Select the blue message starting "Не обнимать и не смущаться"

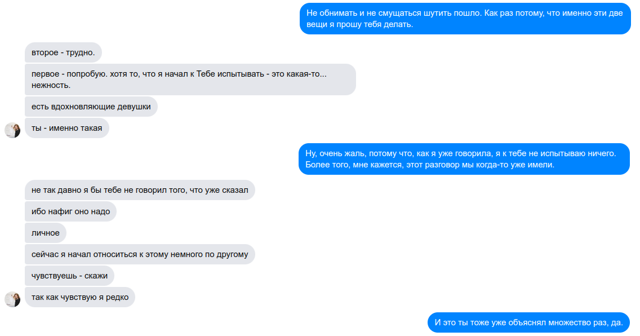[465, 19]
